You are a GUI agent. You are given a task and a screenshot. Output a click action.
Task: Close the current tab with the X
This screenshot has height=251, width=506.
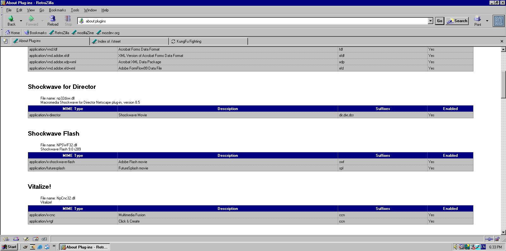(x=502, y=41)
